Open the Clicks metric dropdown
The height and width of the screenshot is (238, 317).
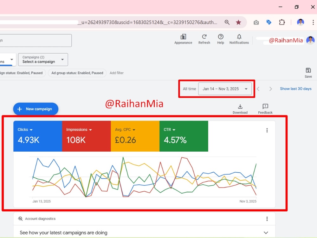(x=25, y=130)
